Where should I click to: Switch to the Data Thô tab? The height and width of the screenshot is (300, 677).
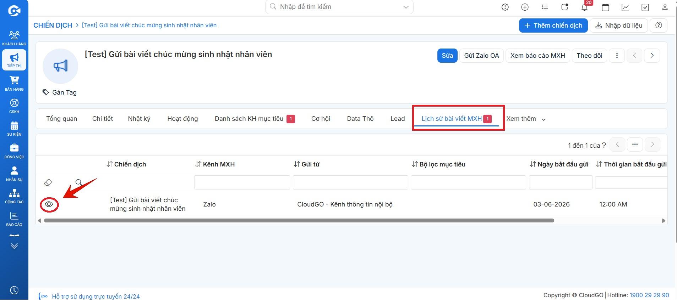[360, 119]
